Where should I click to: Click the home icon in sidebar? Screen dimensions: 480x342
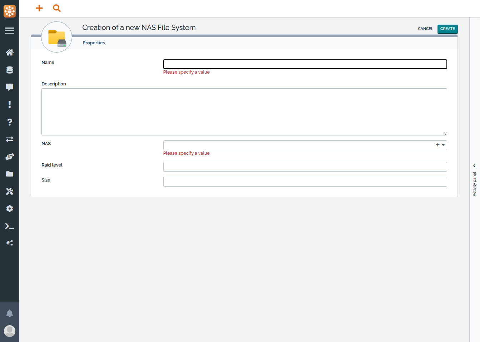[x=10, y=53]
